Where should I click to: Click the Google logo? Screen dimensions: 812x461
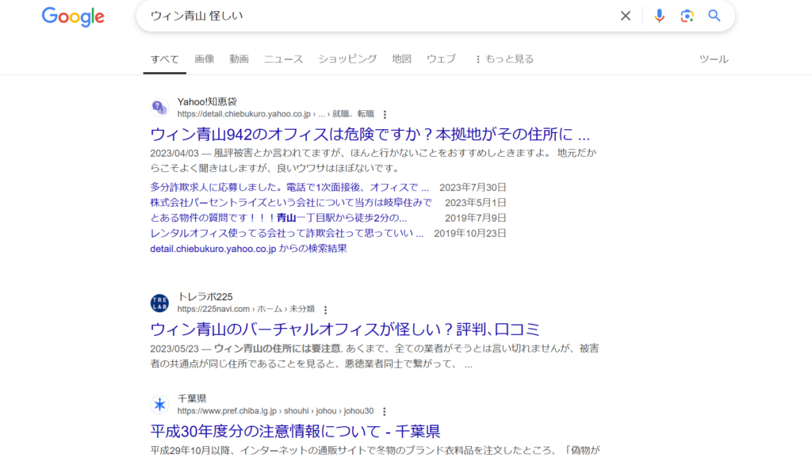73,17
